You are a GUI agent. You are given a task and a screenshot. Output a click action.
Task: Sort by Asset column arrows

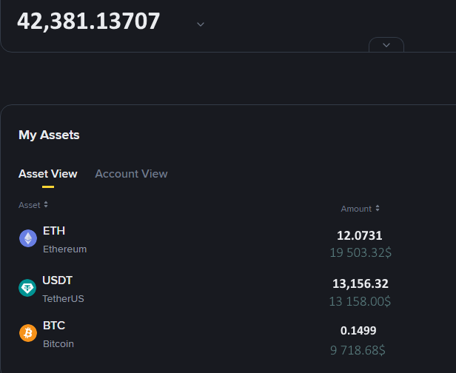click(x=46, y=205)
